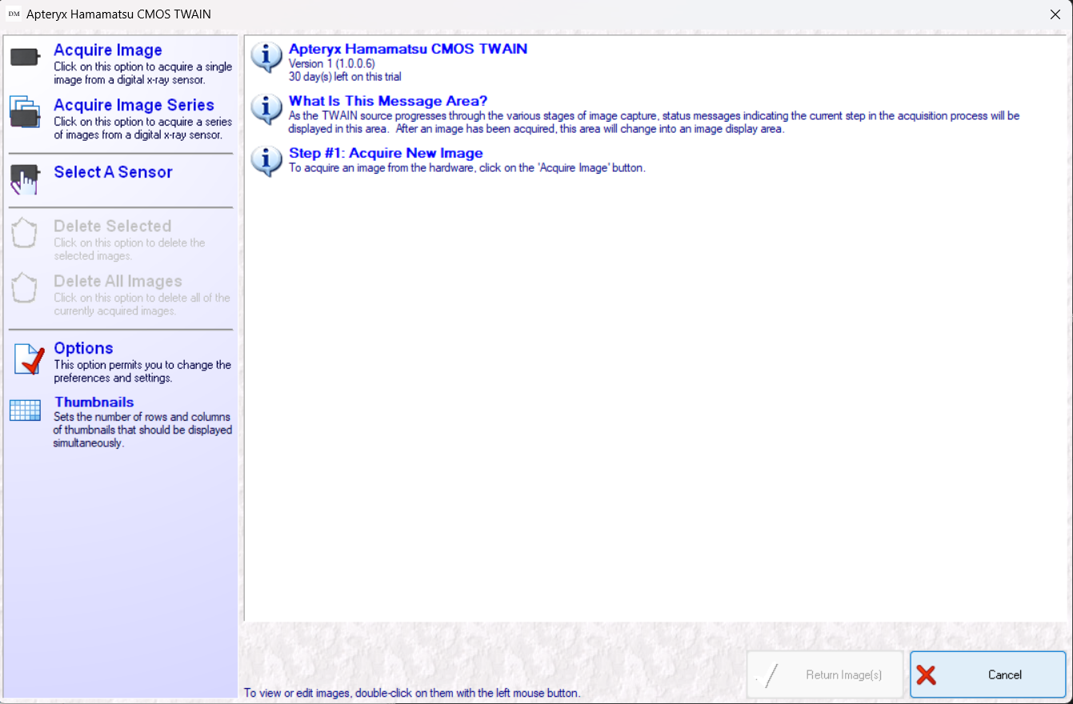Click the greyed Delete Selected trash icon
1073x704 pixels.
[x=25, y=234]
